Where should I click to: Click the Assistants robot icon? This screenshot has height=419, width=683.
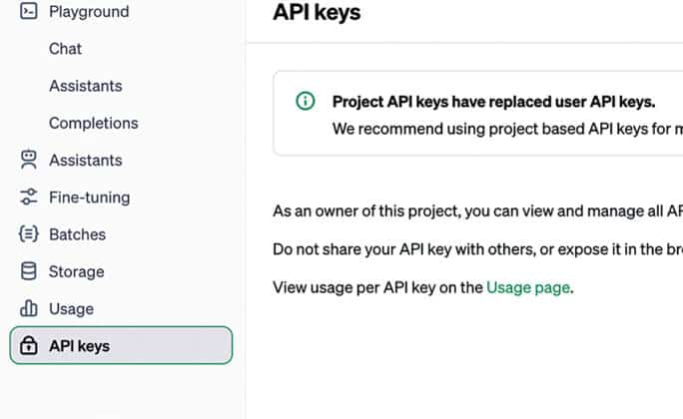pyautogui.click(x=29, y=160)
